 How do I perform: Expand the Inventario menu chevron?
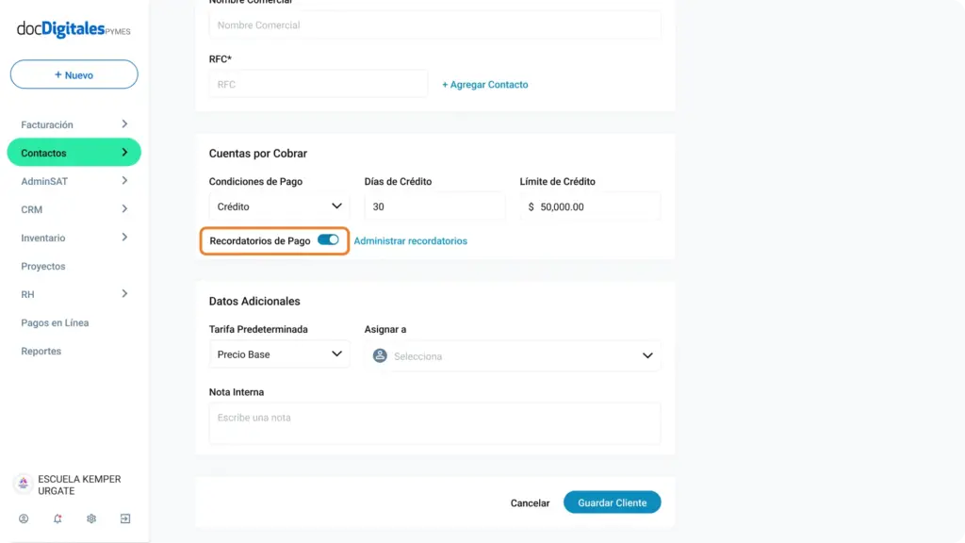point(124,238)
